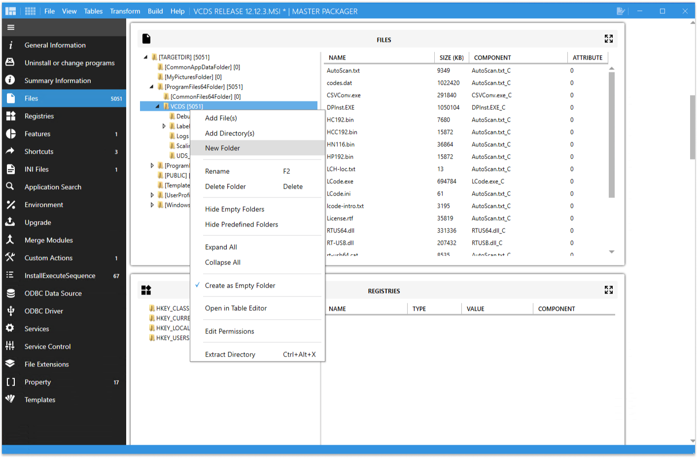Click the Merge Modules icon

click(x=10, y=240)
